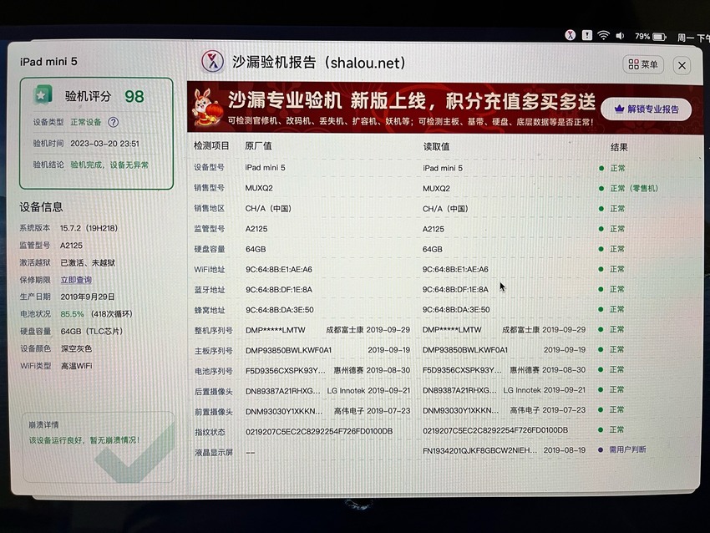
Task: Click the 解锁专业报告 button
Action: (x=647, y=109)
